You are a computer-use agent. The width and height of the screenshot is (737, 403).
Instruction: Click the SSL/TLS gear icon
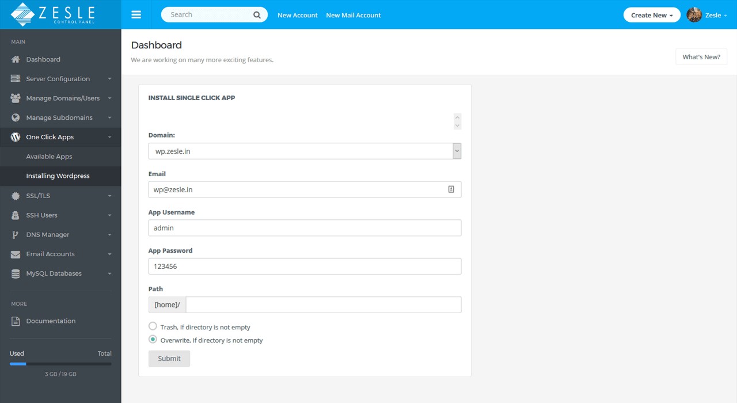(16, 196)
